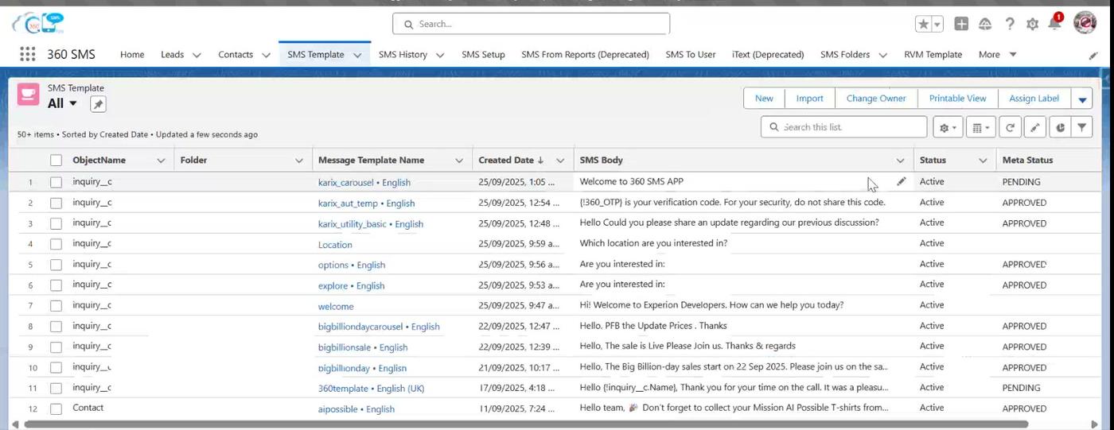Check the row 9 bigbillionsale checkbox

[56, 347]
